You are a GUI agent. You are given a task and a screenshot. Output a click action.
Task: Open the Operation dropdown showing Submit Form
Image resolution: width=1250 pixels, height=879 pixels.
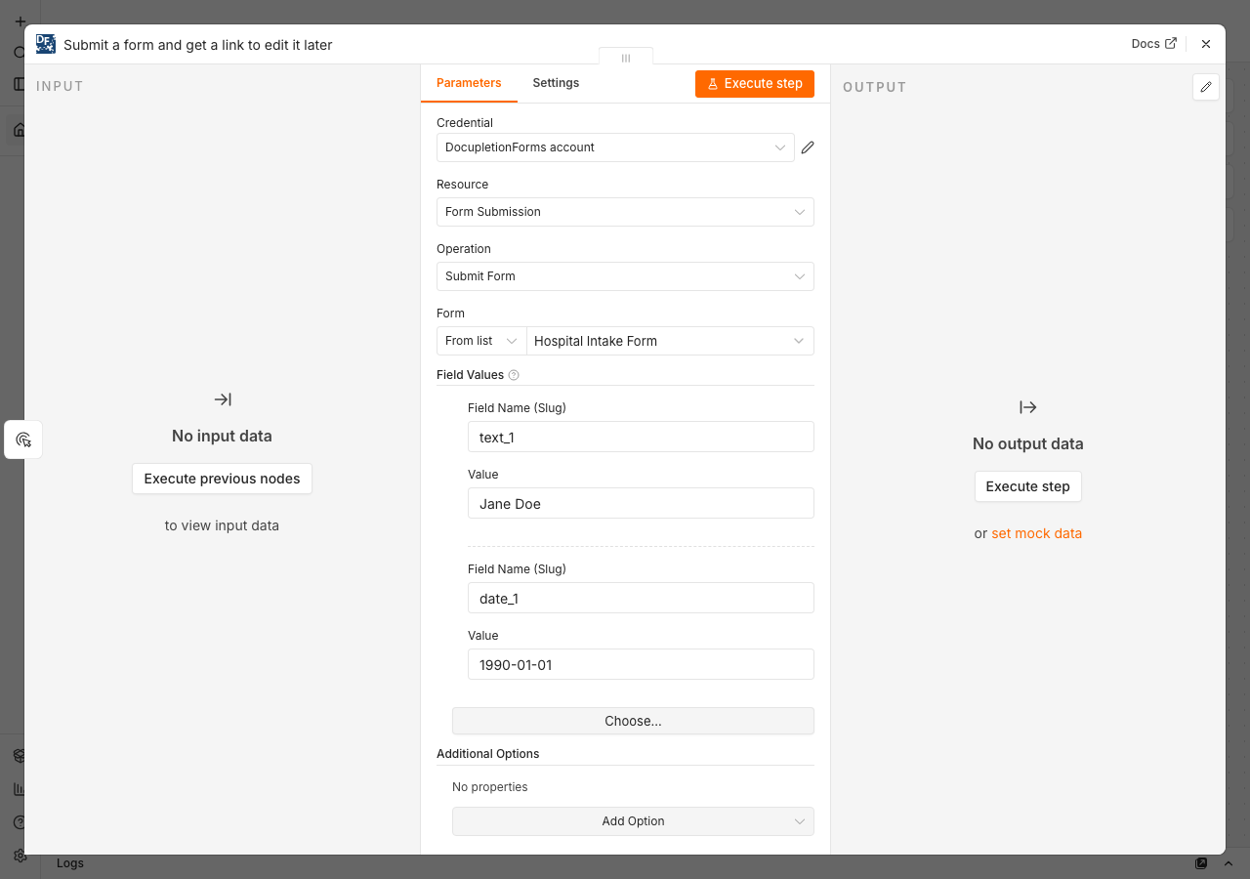[x=625, y=276]
